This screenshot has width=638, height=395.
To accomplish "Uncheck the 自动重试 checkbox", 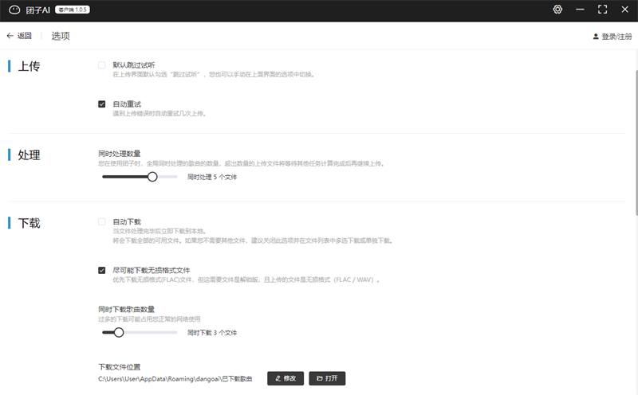I will (102, 104).
